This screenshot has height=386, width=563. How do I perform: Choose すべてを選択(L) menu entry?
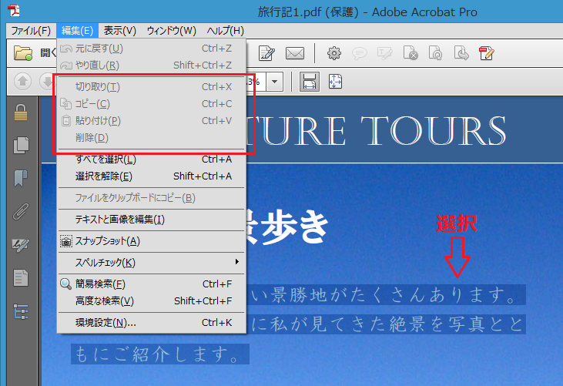[x=152, y=159]
